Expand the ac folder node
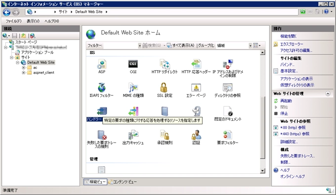Screen dimensions: 336x195 click(24, 68)
